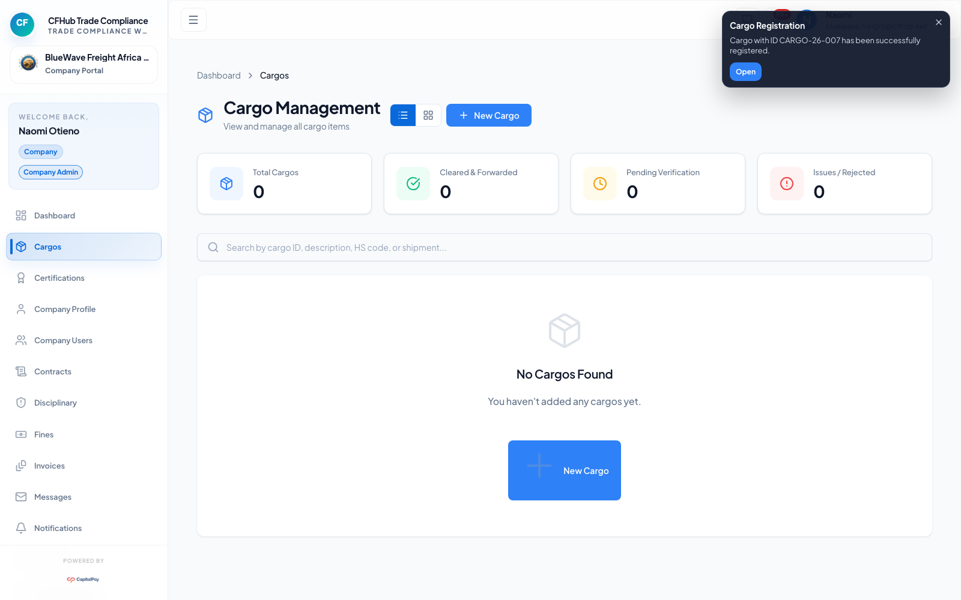The height and width of the screenshot is (600, 961).
Task: Click the hamburger menu icon to collapse sidebar
Action: pyautogui.click(x=193, y=20)
